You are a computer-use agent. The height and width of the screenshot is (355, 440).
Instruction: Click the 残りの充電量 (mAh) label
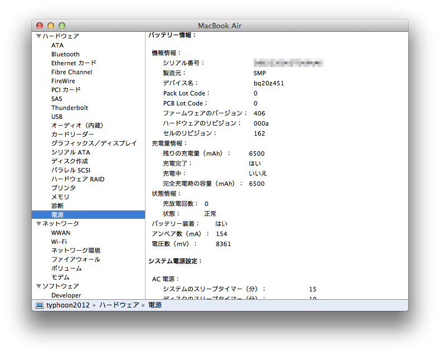[x=196, y=153]
